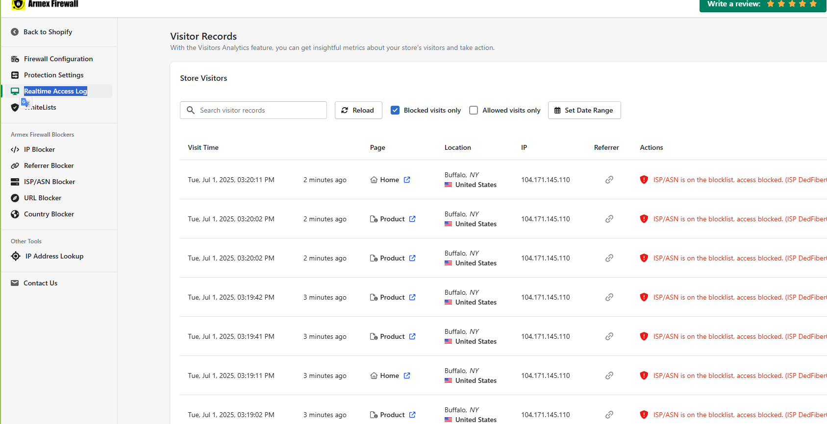This screenshot has height=424, width=827.
Task: Click referrer link icon in 03:19:41 PM row
Action: click(x=609, y=336)
